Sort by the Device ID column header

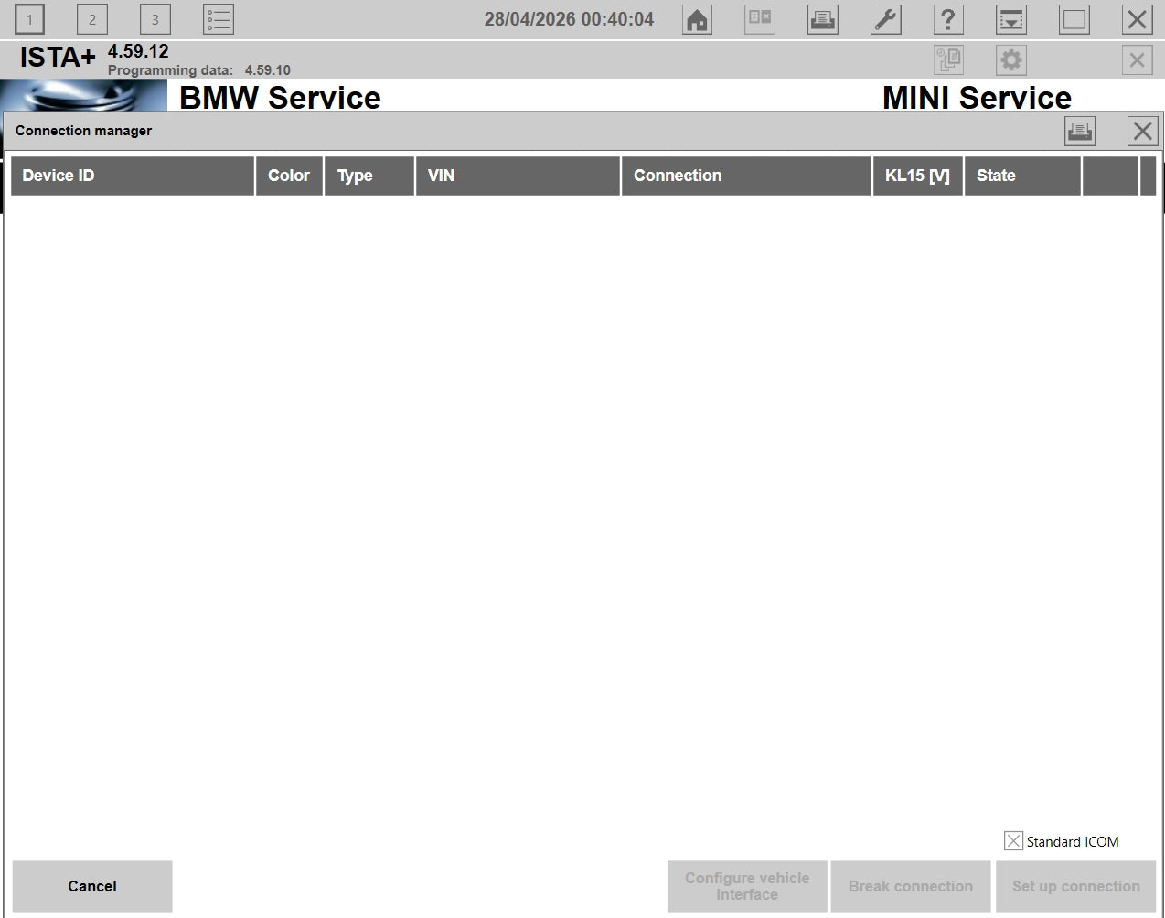click(133, 176)
